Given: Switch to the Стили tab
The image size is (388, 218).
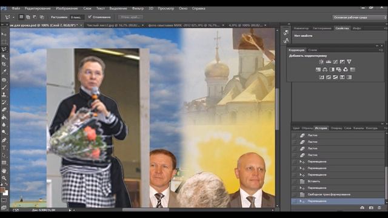Looking at the screenshot, I should pyautogui.click(x=312, y=50).
